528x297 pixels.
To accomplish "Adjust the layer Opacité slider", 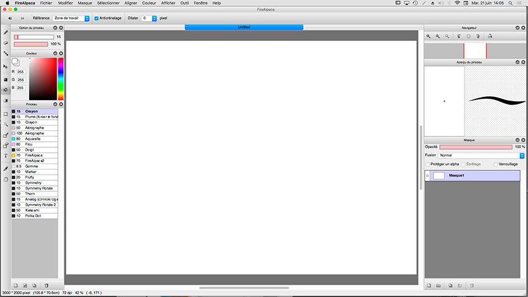I will click(476, 147).
